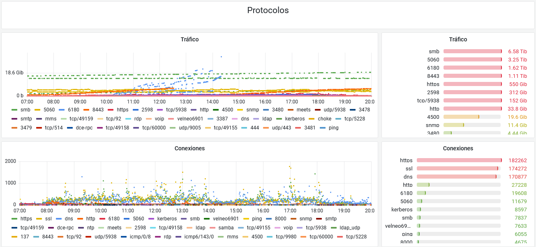Click the green smb color swatch in Tráfico legend

click(14, 110)
